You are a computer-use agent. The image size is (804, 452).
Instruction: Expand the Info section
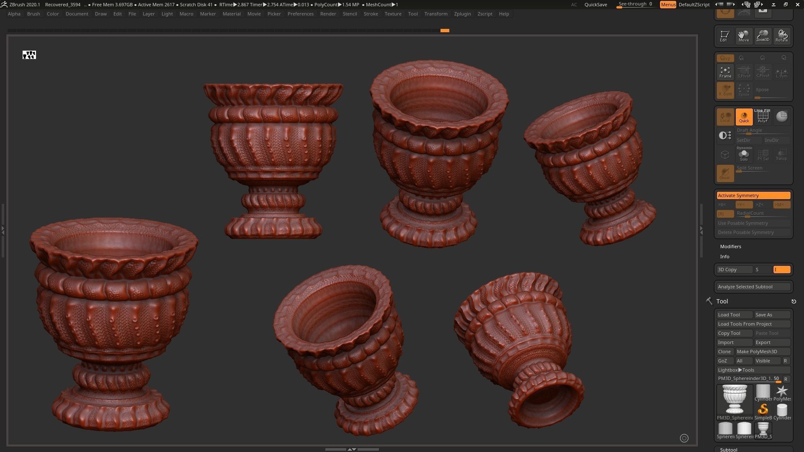(x=724, y=257)
